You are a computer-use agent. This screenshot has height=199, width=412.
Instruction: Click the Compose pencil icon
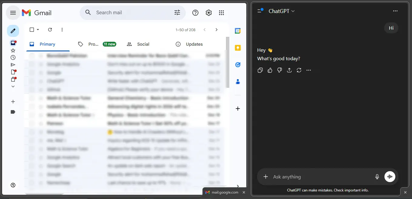(13, 31)
